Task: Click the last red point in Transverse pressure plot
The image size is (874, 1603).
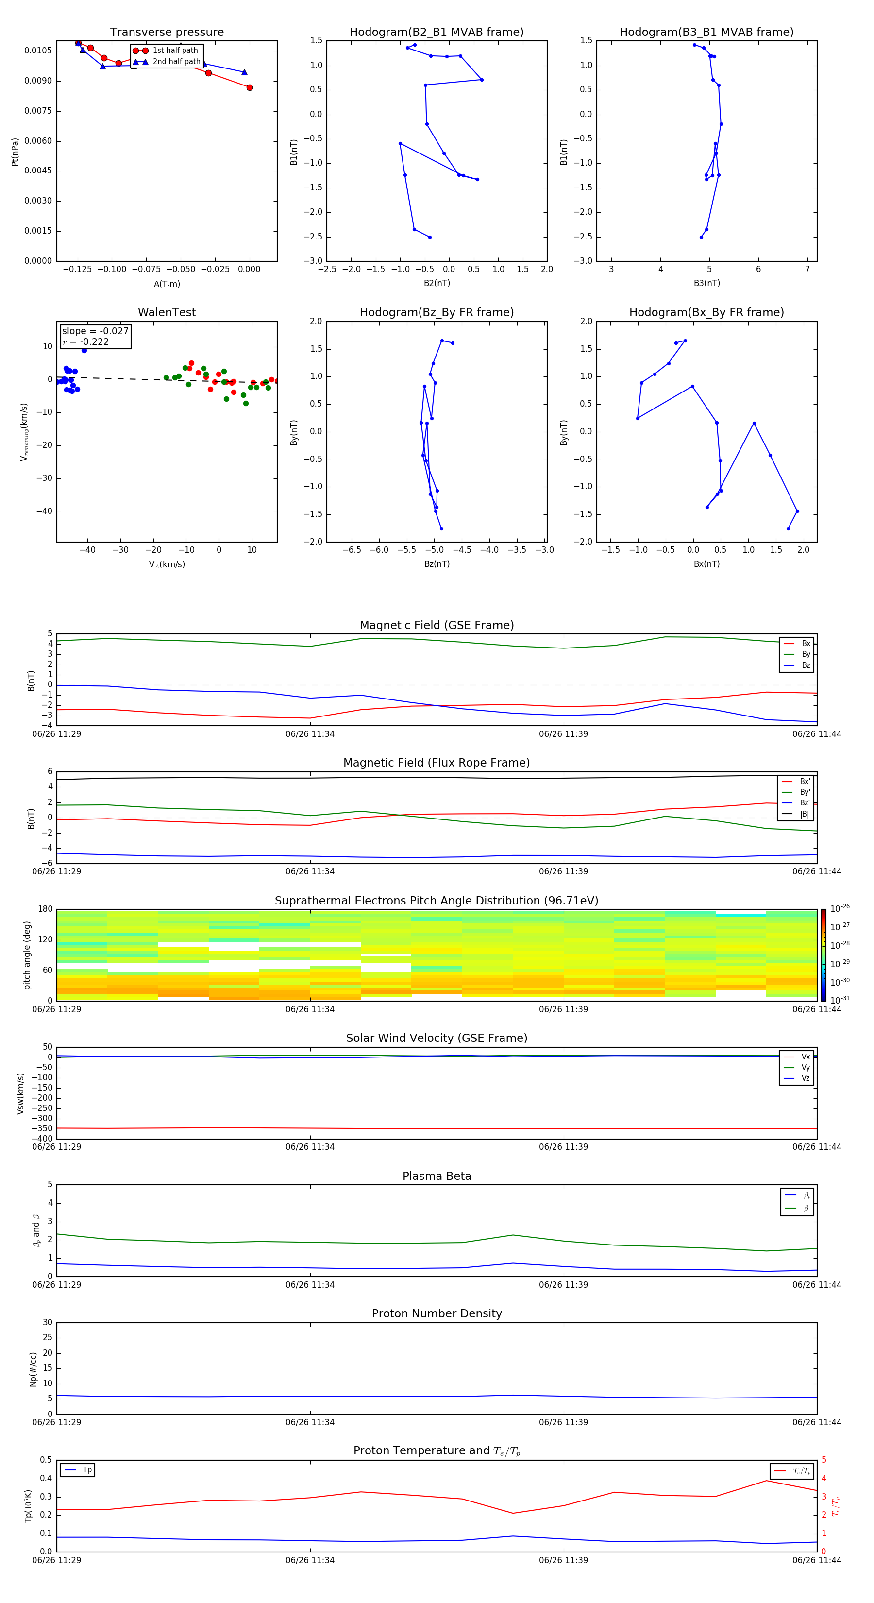Action: (250, 88)
